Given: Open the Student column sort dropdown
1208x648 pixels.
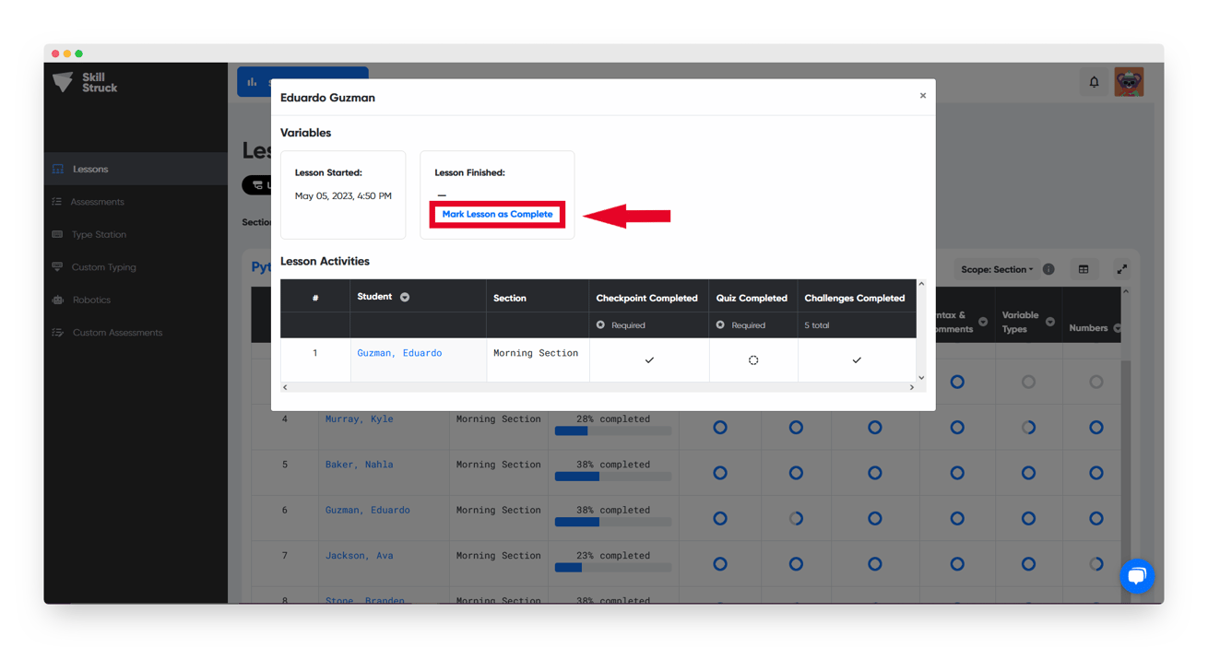Looking at the screenshot, I should click(405, 298).
